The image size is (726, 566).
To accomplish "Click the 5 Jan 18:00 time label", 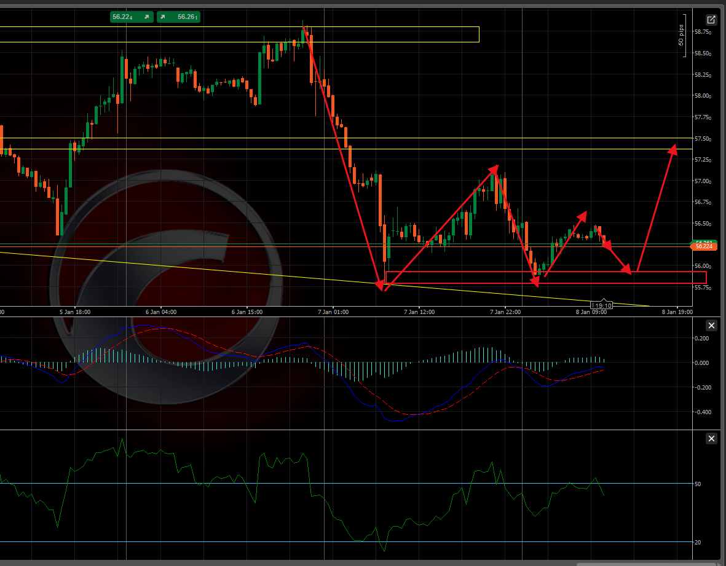I will tap(75, 312).
